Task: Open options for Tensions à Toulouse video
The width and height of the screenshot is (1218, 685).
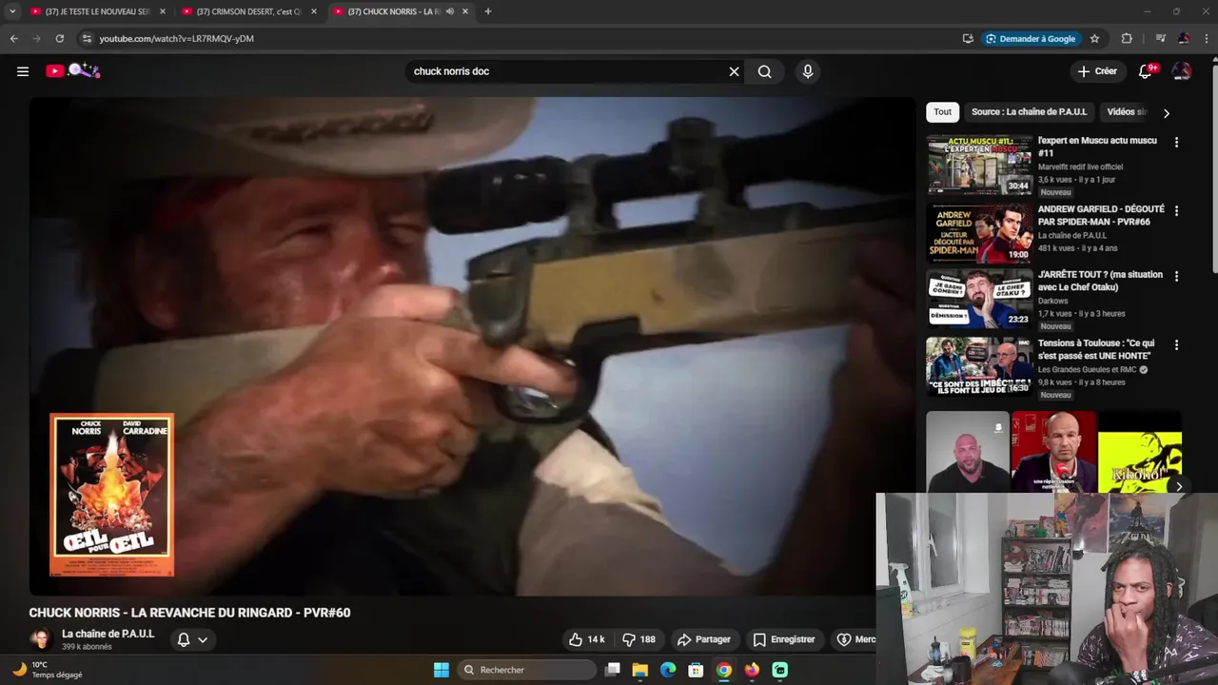Action: 1176,345
